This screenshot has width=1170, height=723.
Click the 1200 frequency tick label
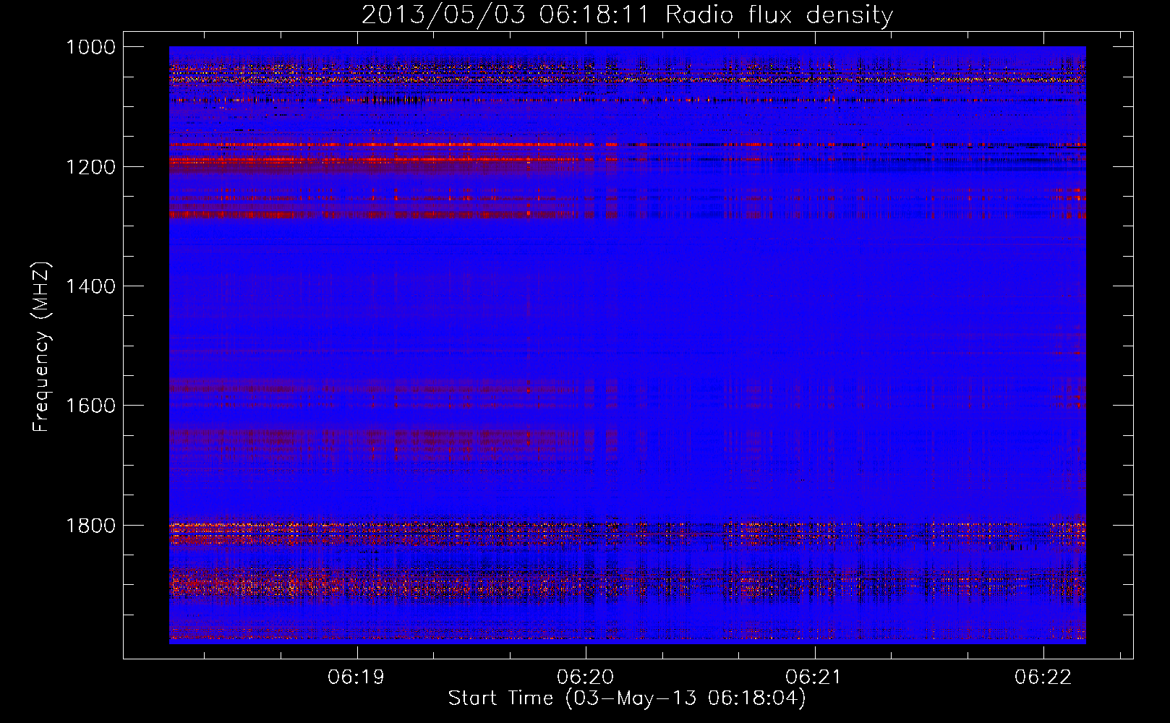coord(90,167)
